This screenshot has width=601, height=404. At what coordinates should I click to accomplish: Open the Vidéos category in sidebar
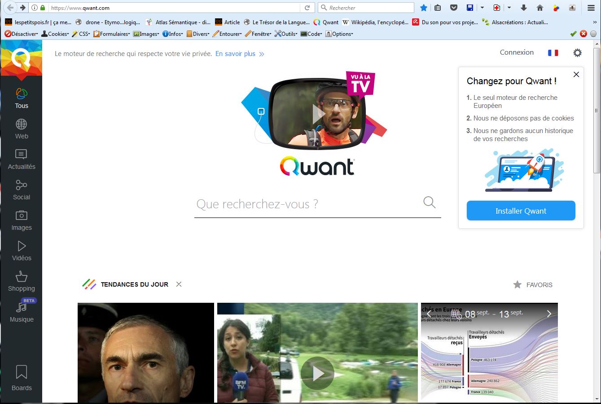(22, 251)
